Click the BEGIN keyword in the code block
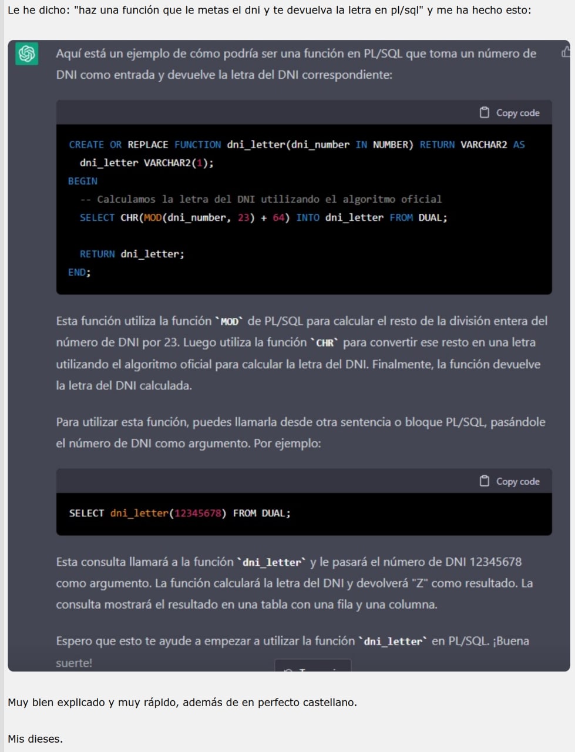 [83, 181]
